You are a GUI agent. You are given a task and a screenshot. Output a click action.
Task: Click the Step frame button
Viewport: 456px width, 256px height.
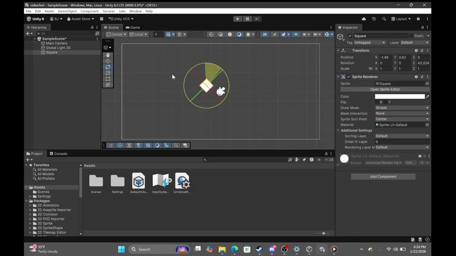click(x=257, y=19)
